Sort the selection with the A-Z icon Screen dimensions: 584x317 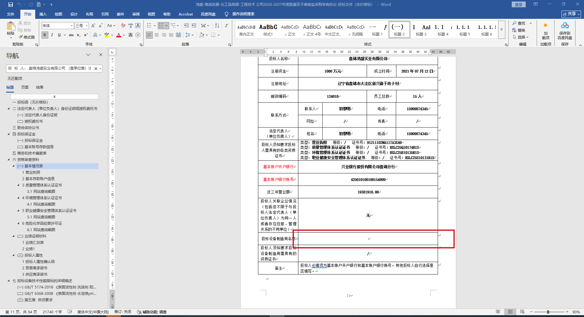(217, 26)
